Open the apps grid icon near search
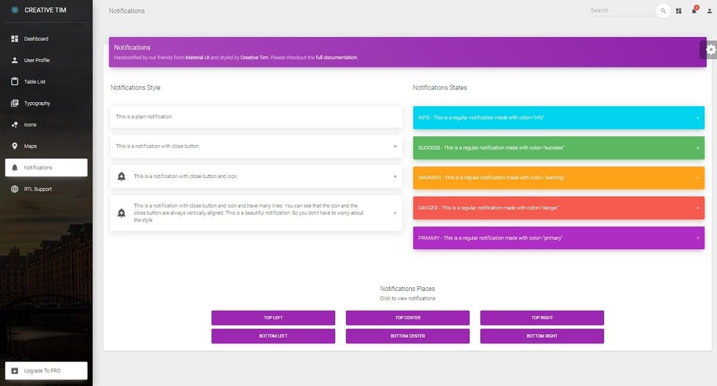Screen dimensions: 717x386 679,11
